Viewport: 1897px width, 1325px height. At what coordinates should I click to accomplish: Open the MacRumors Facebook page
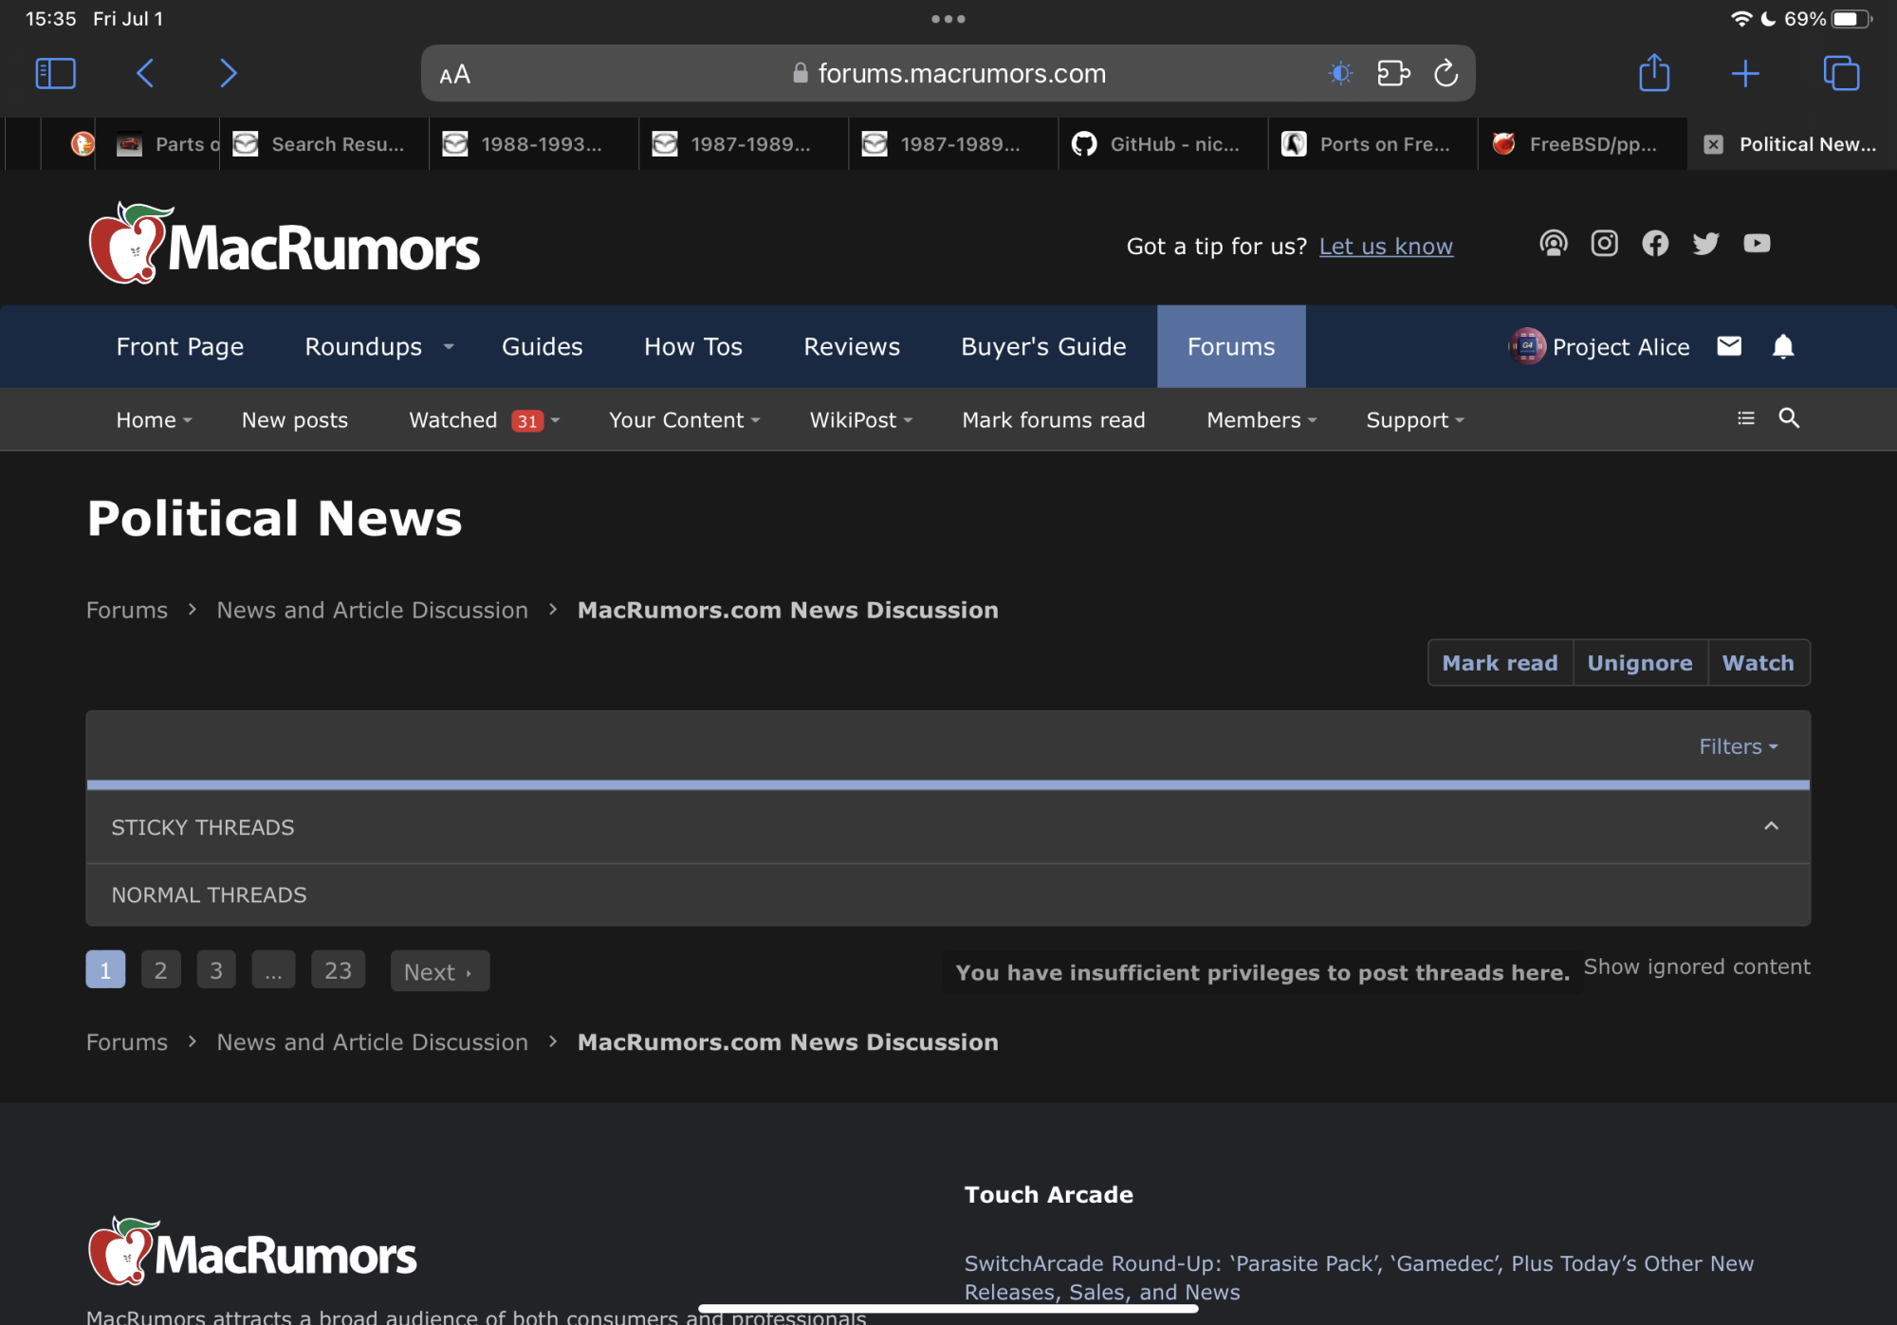coord(1655,244)
